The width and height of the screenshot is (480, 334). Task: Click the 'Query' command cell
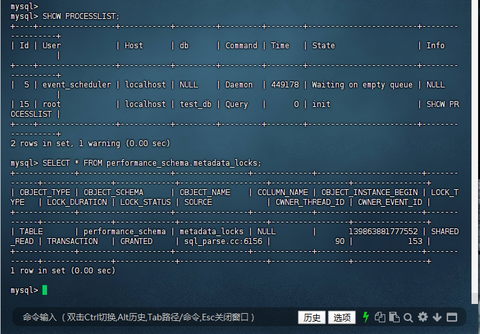pos(236,104)
